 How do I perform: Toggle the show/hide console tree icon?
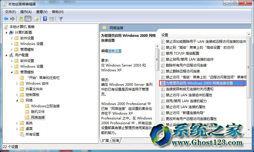click(28, 19)
